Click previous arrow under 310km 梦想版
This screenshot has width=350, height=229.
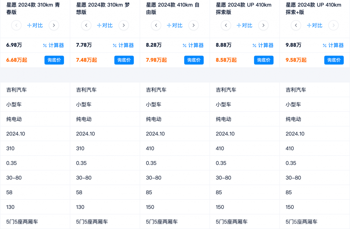point(86,25)
